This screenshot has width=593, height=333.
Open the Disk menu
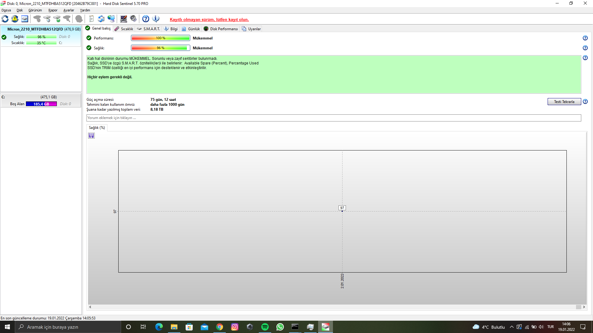point(20,10)
